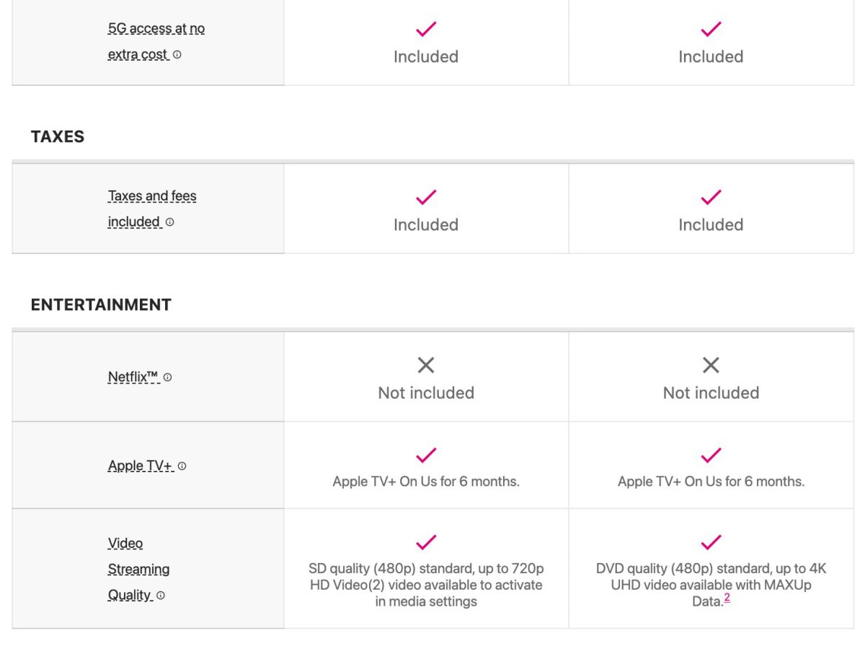This screenshot has height=649, width=865.
Task: Click checkmark above DVD quality (480p) text
Action: tap(711, 542)
